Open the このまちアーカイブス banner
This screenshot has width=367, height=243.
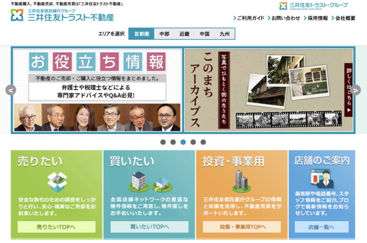pos(269,90)
